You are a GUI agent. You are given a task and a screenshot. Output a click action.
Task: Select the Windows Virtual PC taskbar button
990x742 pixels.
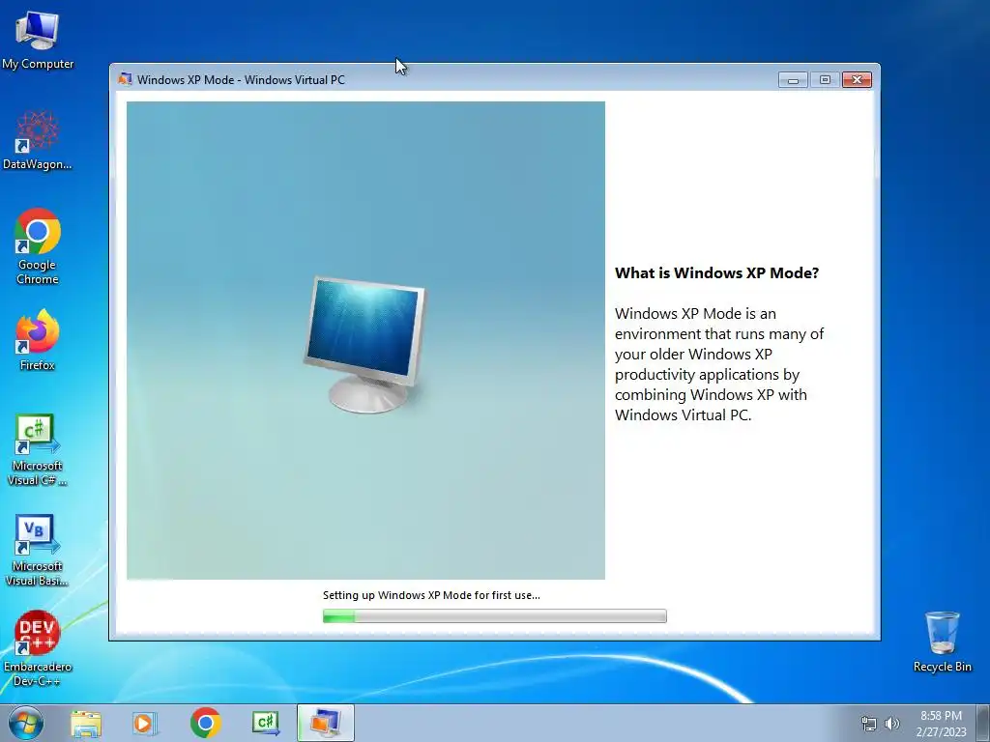[325, 723]
